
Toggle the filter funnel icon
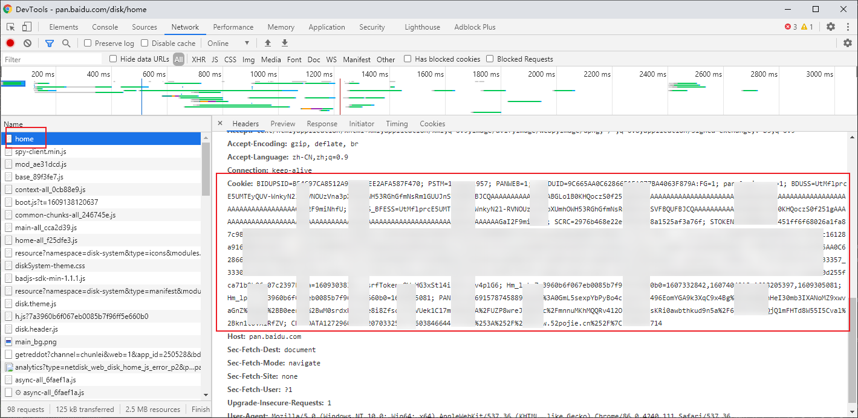coord(50,43)
